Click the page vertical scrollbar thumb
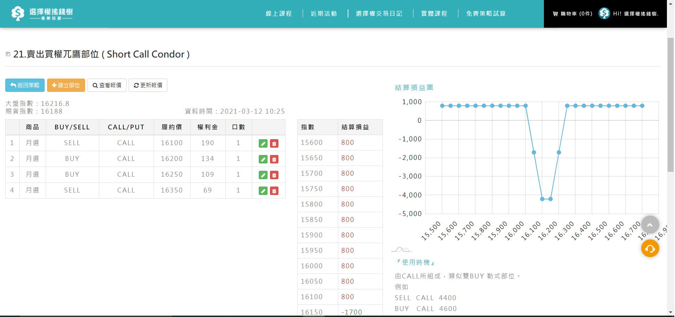The height and width of the screenshot is (317, 675). [671, 104]
